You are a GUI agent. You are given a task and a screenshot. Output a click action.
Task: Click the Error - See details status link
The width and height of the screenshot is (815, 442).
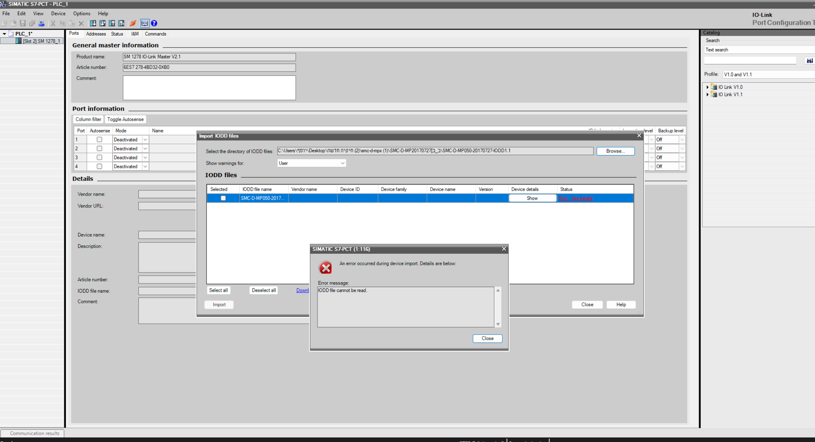click(x=576, y=198)
